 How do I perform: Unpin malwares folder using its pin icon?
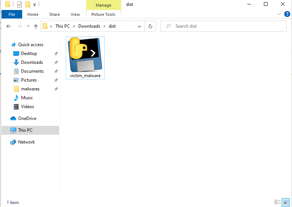[56, 89]
